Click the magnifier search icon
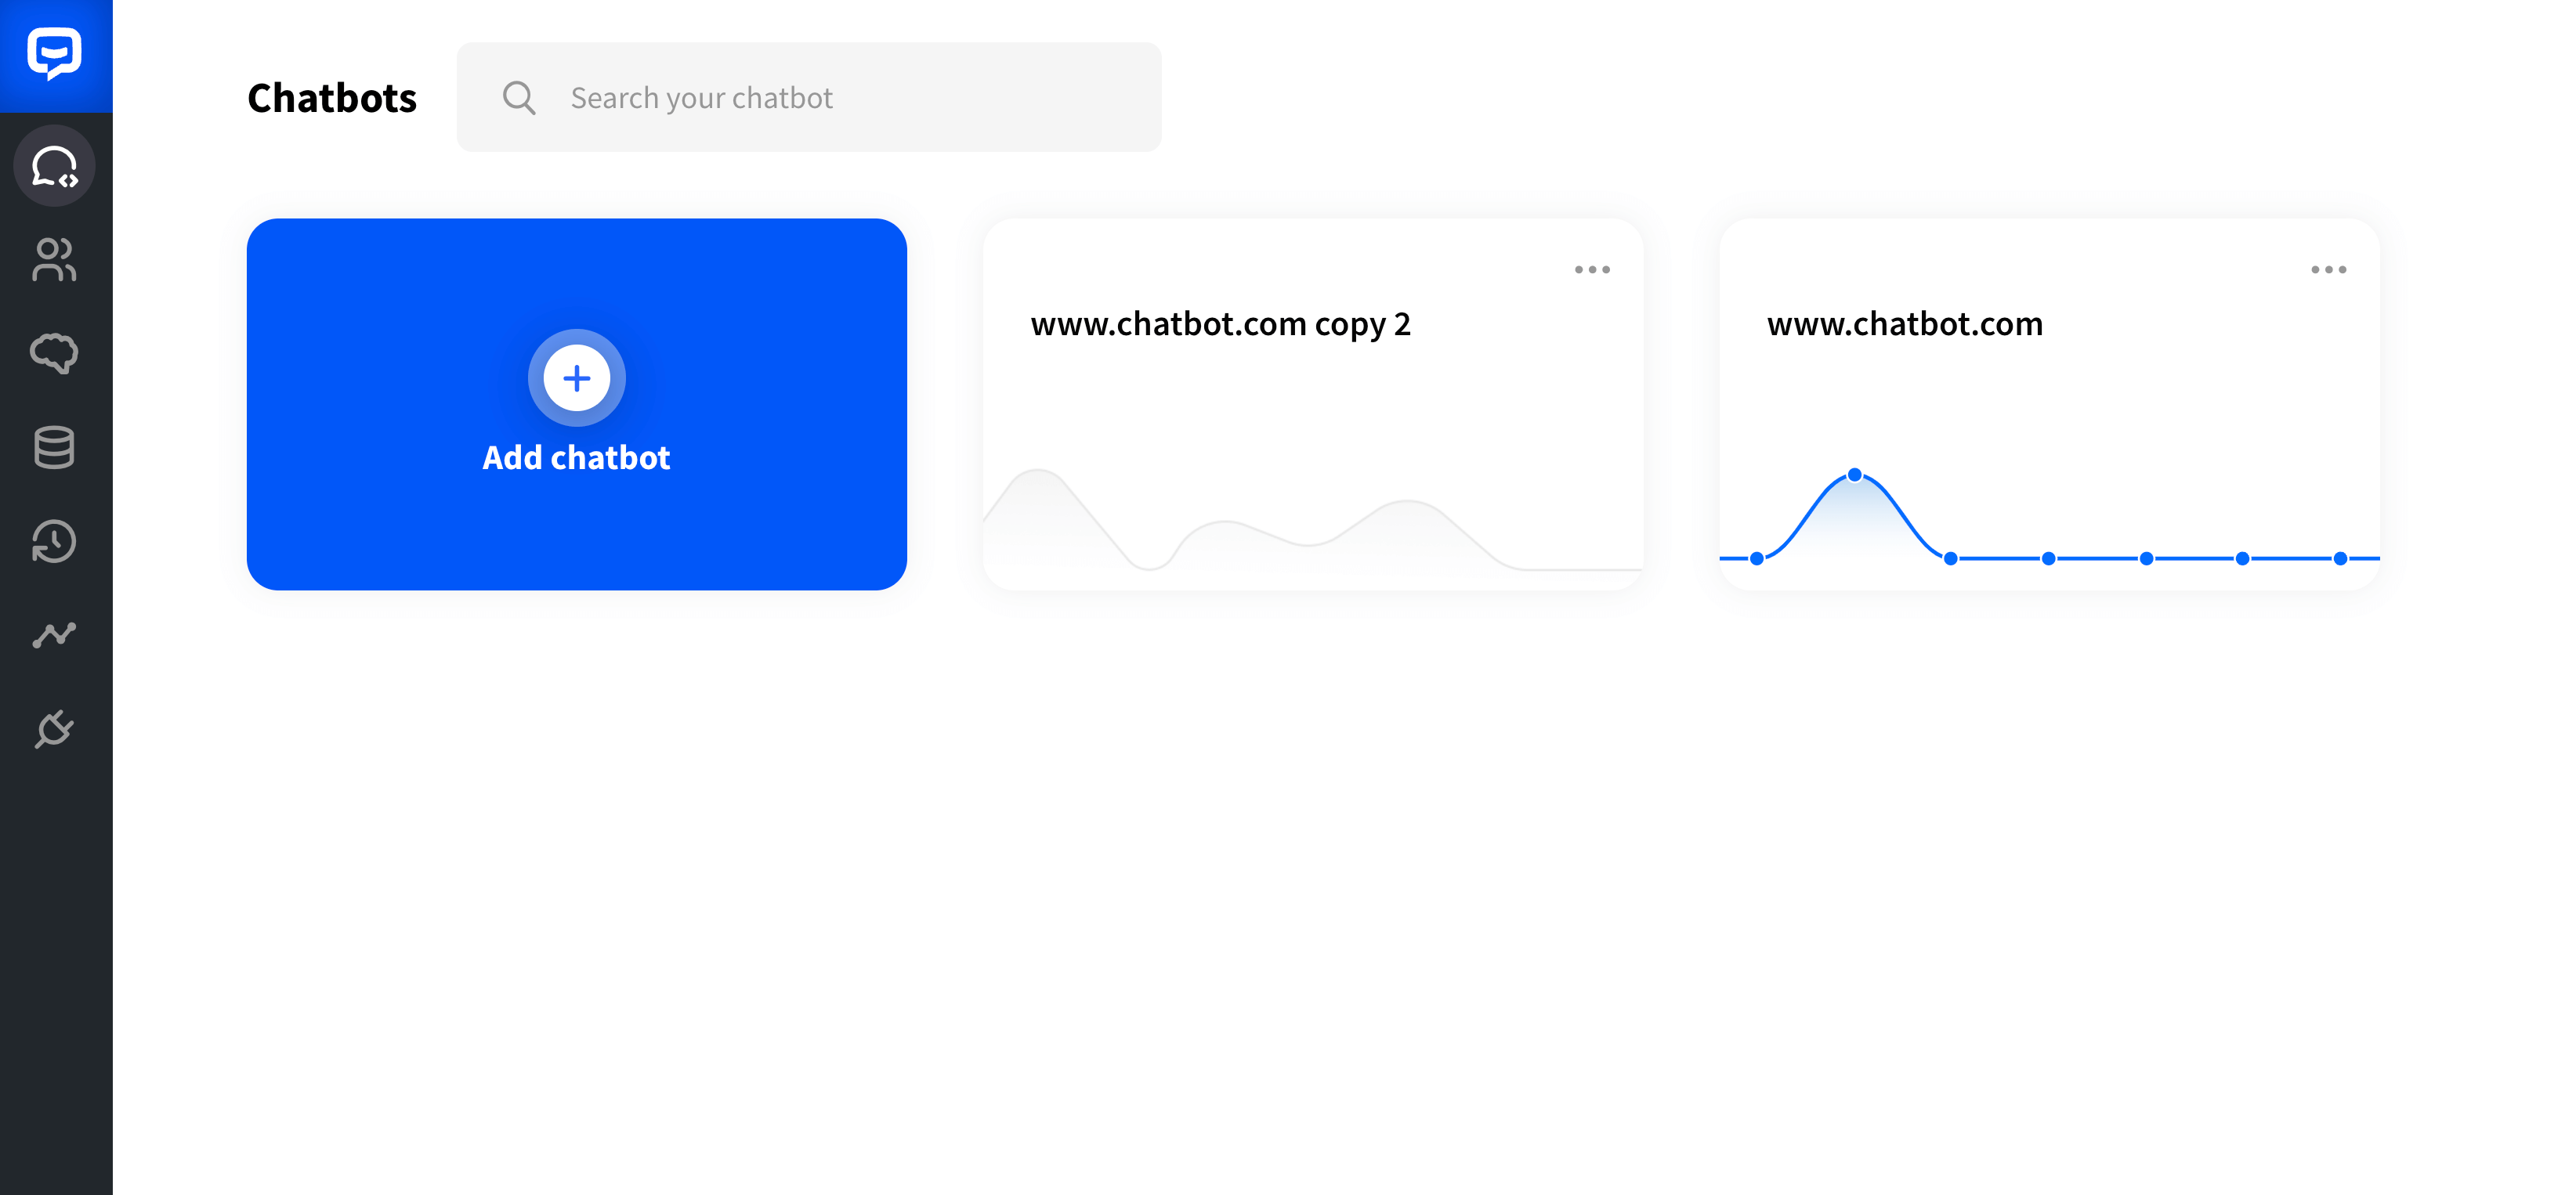Image resolution: width=2576 pixels, height=1195 pixels. [x=519, y=98]
